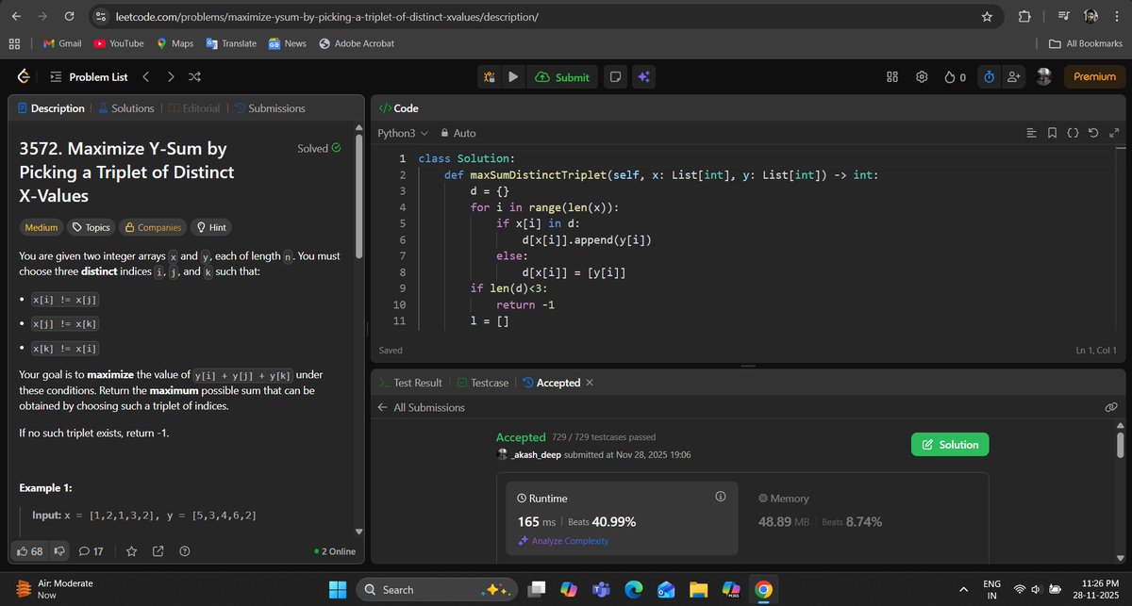Open the streak fire counter
1132x606 pixels.
click(x=955, y=77)
